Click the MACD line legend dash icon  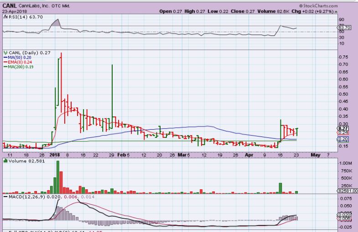click(x=6, y=197)
